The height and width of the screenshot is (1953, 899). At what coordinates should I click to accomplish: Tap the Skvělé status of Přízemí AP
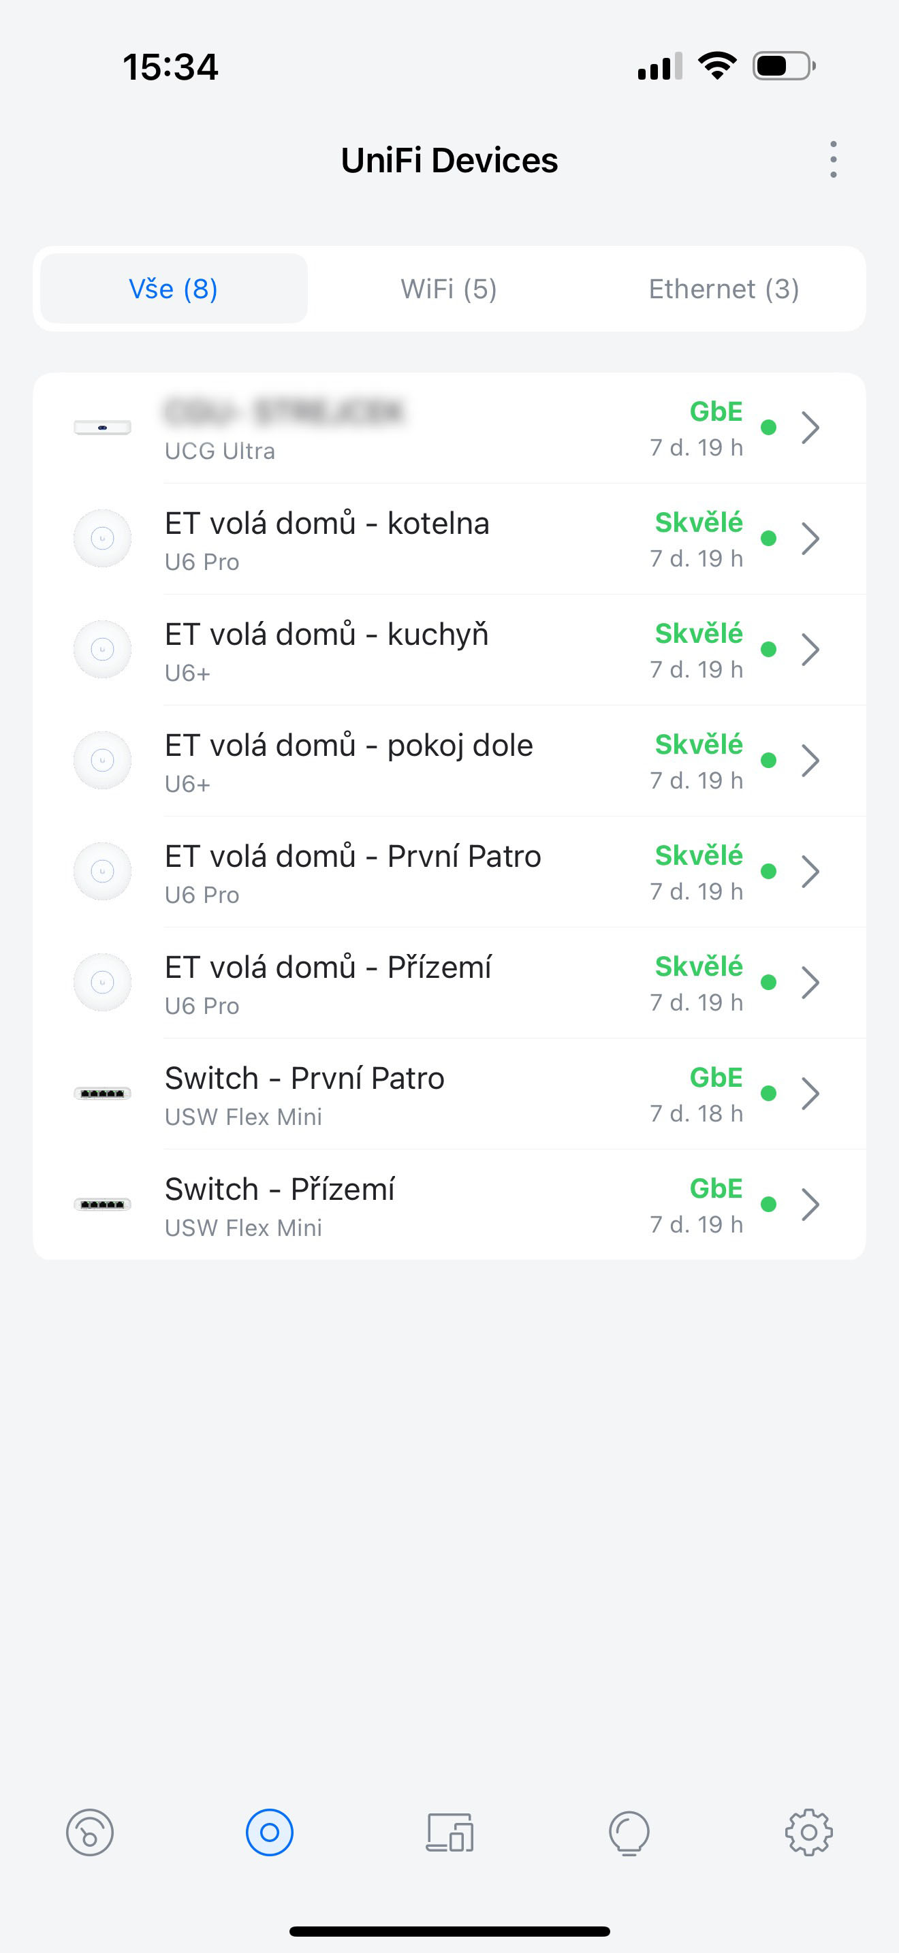[698, 967]
